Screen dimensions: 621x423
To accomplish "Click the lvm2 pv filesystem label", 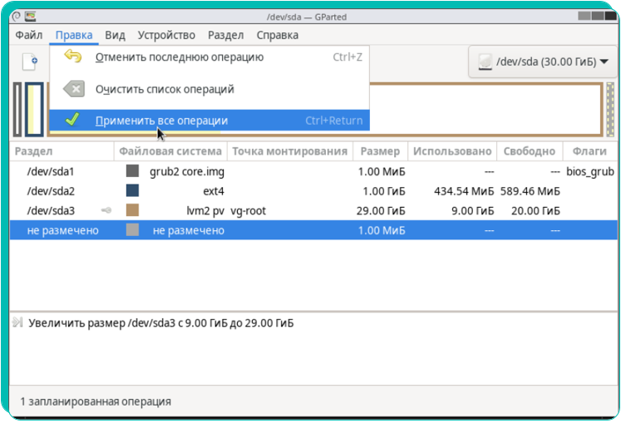I will (205, 211).
